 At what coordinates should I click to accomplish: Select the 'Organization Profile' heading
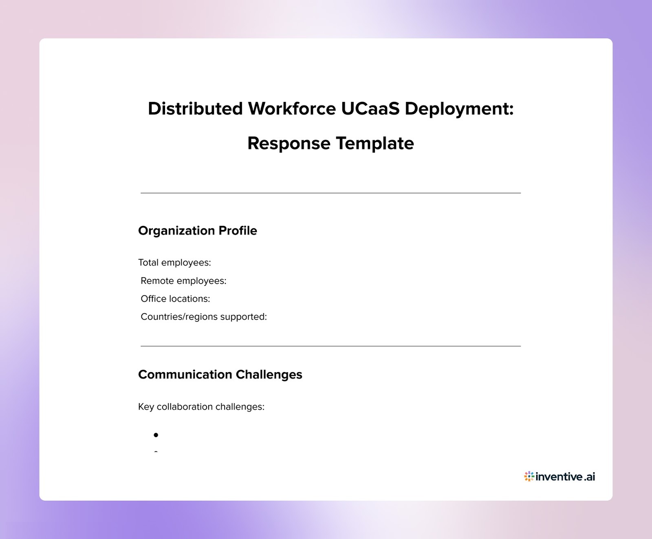pyautogui.click(x=198, y=231)
